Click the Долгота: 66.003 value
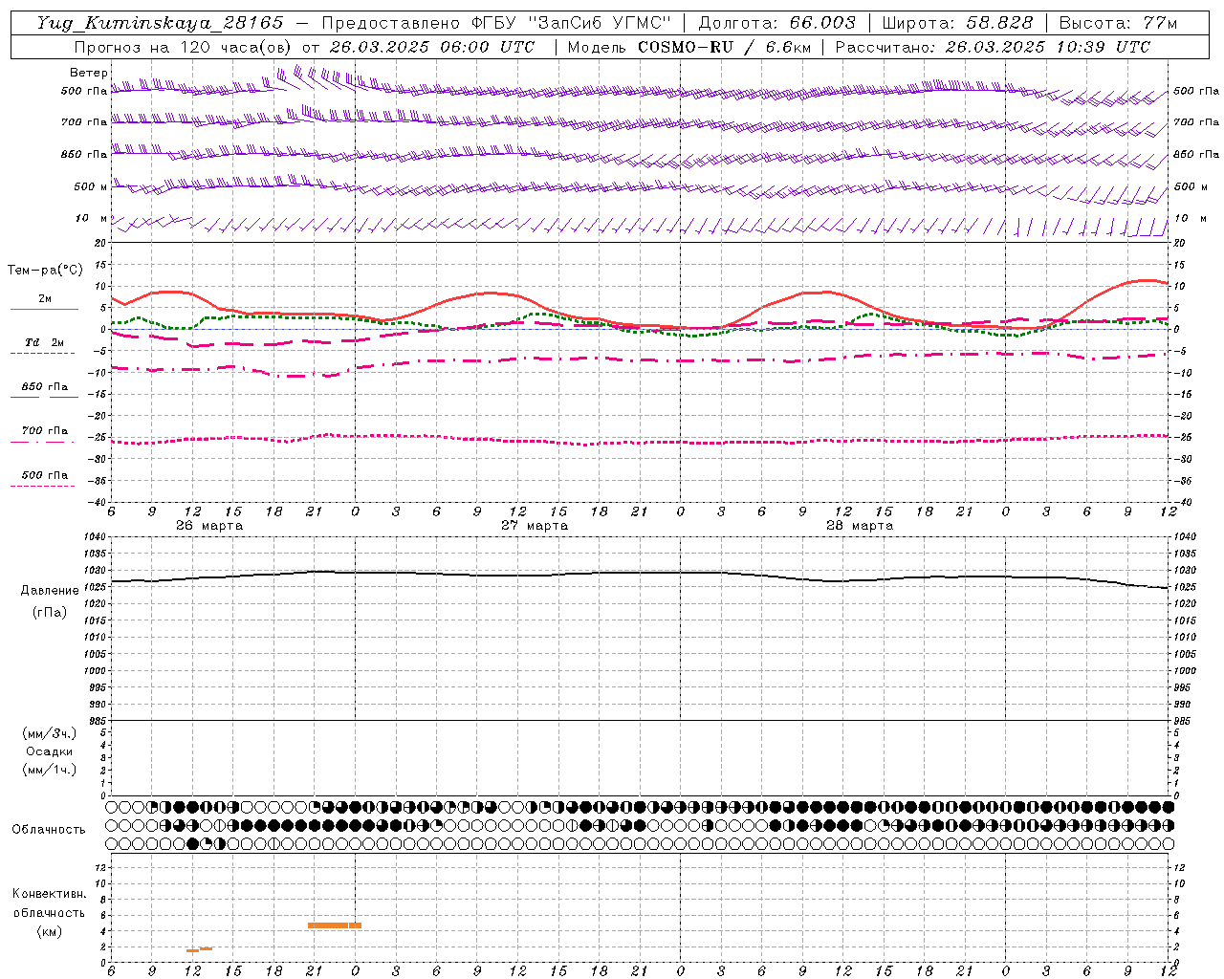 pos(777,23)
